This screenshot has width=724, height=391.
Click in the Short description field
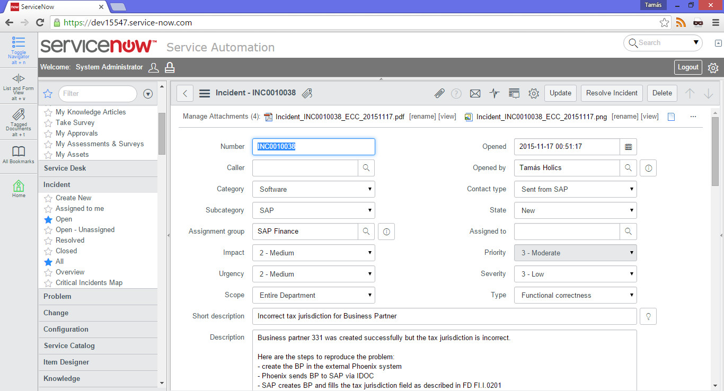pos(445,316)
